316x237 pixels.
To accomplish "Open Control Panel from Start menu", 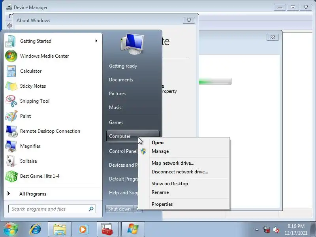I will pos(123,151).
